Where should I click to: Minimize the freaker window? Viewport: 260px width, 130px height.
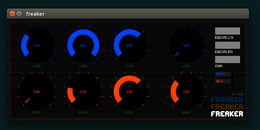coord(19,14)
